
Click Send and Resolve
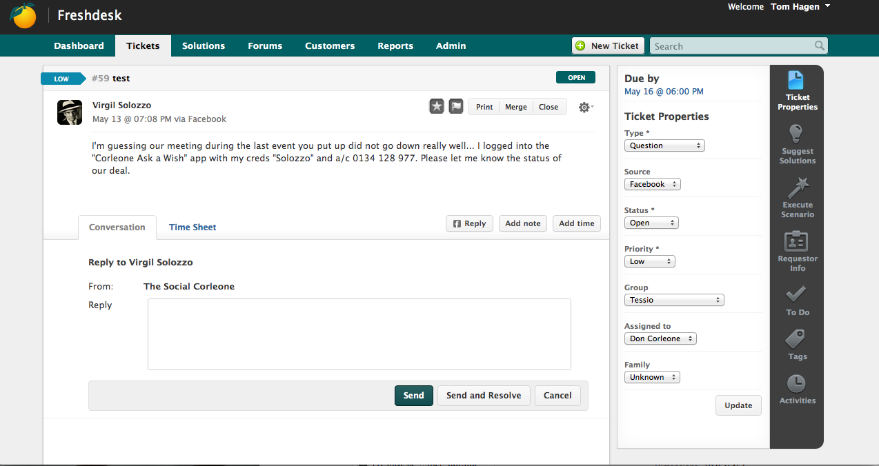click(x=484, y=395)
